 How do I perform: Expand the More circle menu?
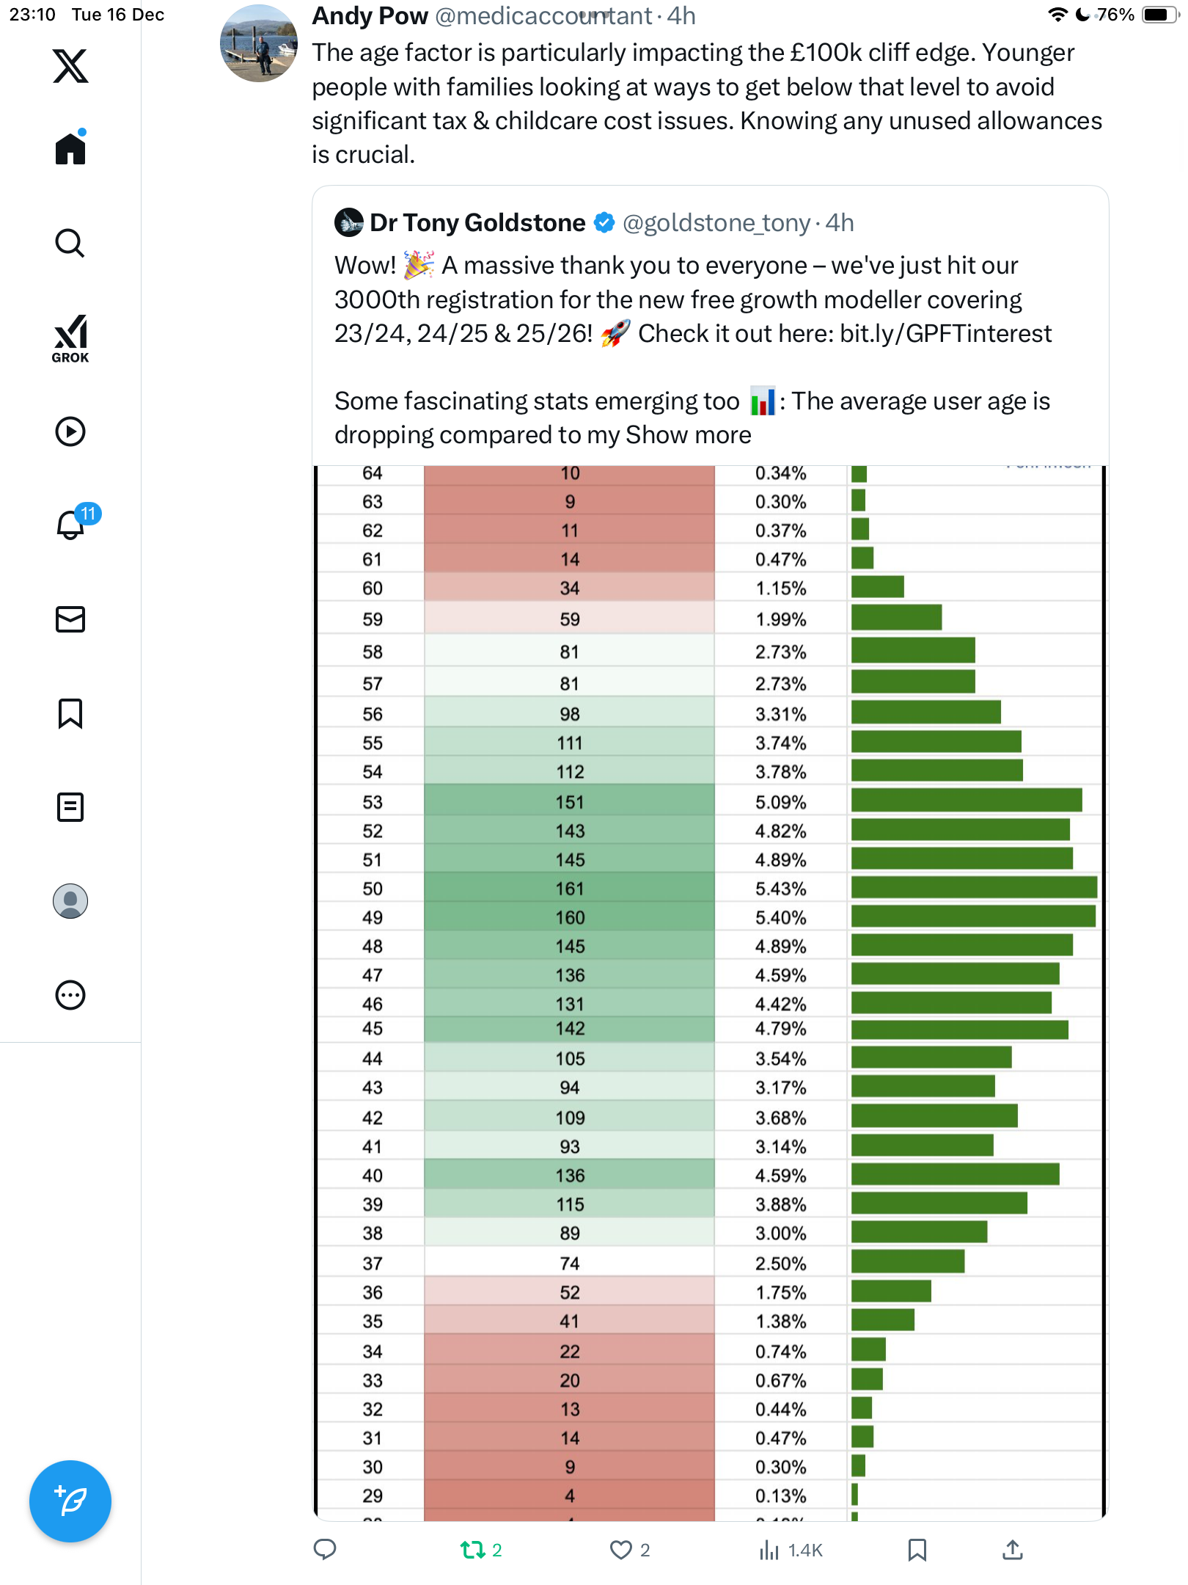(x=70, y=995)
